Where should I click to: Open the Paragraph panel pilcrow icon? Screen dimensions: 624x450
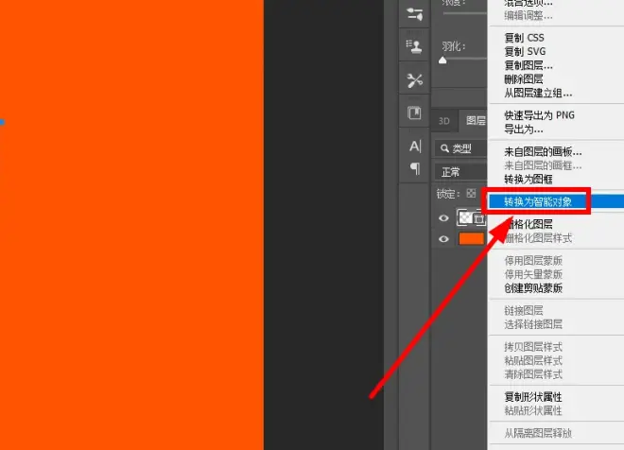tap(415, 168)
